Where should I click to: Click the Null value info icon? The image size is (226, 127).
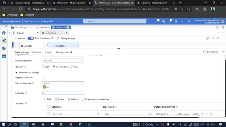pos(26,93)
